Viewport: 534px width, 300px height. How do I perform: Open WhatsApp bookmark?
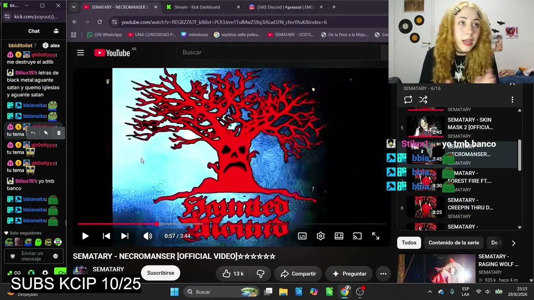point(104,35)
